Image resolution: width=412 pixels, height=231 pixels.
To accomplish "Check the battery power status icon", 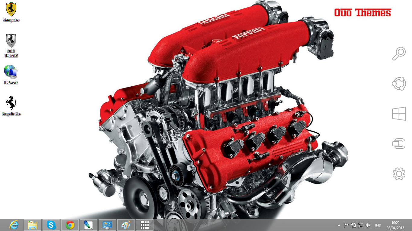I will point(353,225).
